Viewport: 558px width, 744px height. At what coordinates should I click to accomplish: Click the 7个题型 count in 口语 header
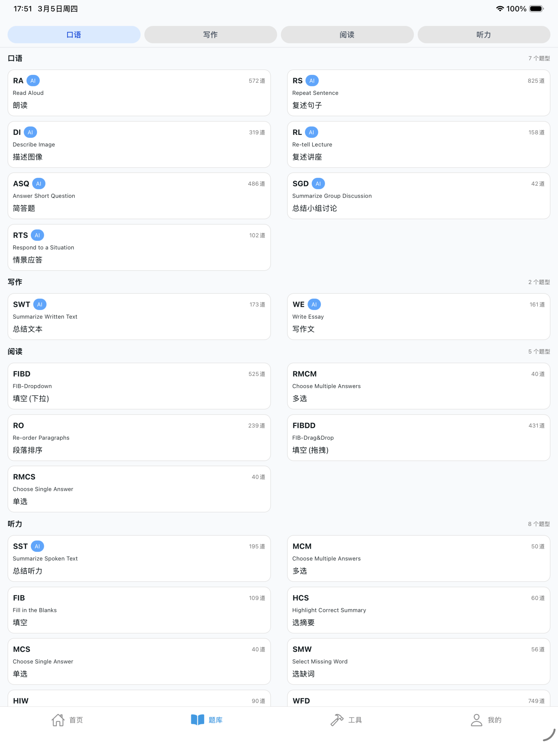tap(539, 58)
